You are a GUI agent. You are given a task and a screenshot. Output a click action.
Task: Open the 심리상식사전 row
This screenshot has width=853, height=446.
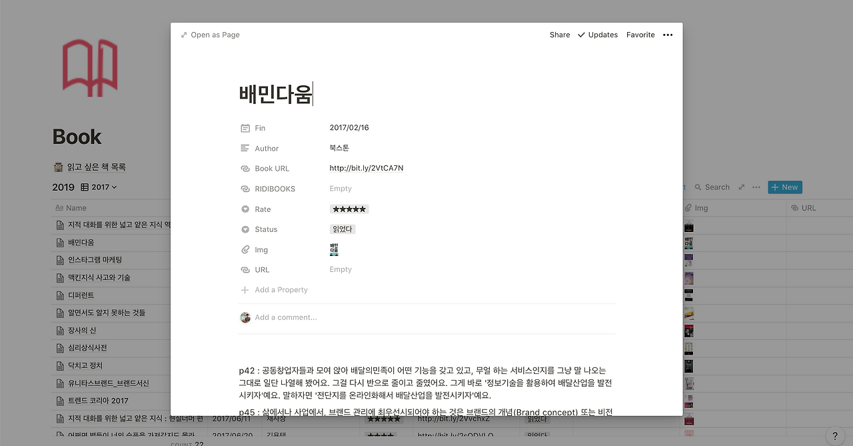(87, 348)
